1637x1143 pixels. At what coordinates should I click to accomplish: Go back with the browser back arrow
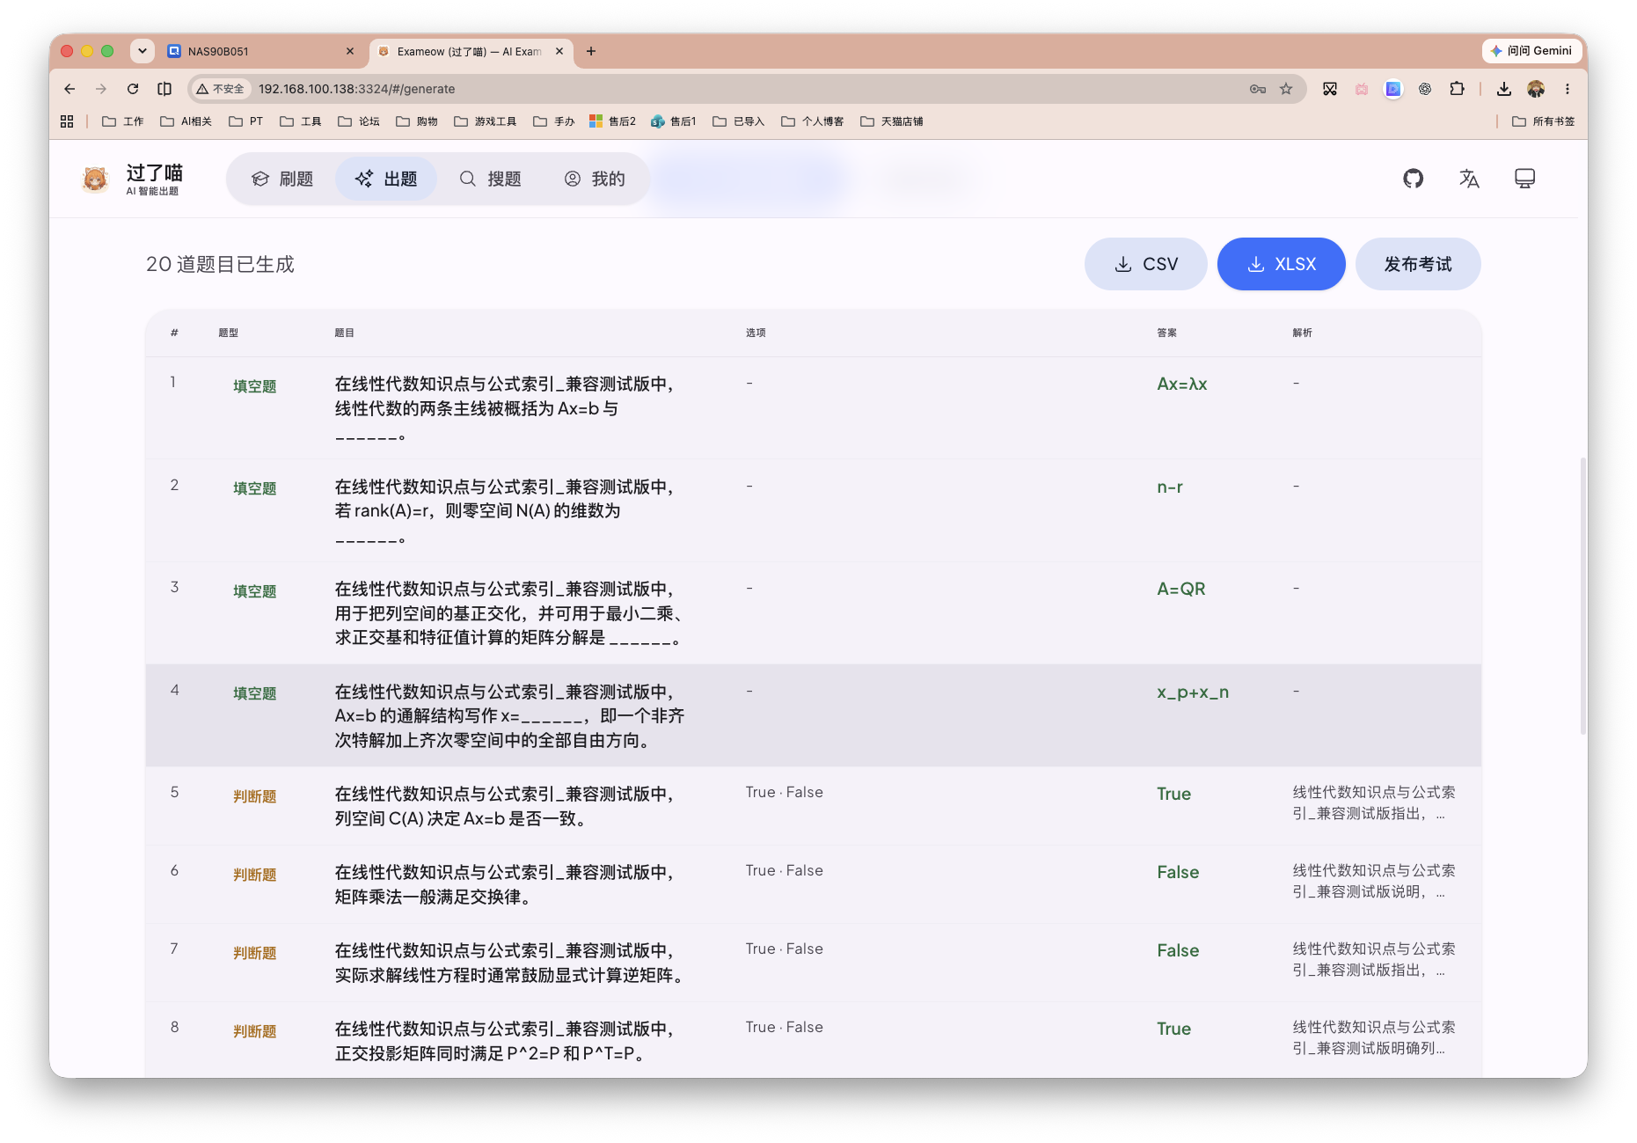point(69,89)
